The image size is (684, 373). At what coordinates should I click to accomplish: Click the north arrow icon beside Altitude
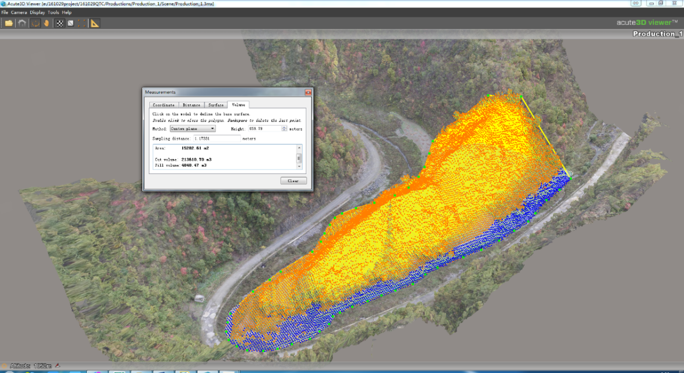coord(58,365)
